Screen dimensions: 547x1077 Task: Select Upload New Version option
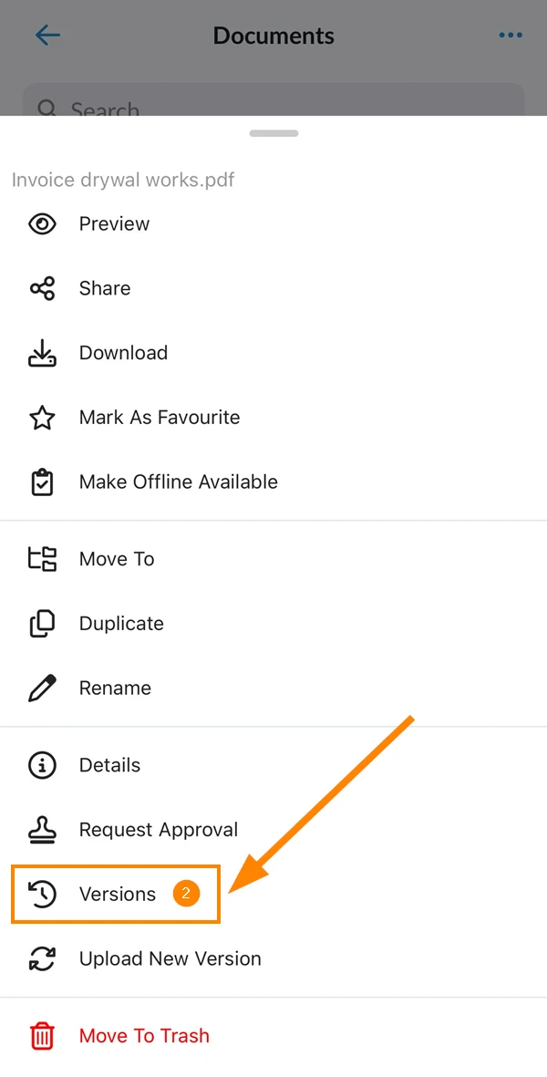click(273, 958)
